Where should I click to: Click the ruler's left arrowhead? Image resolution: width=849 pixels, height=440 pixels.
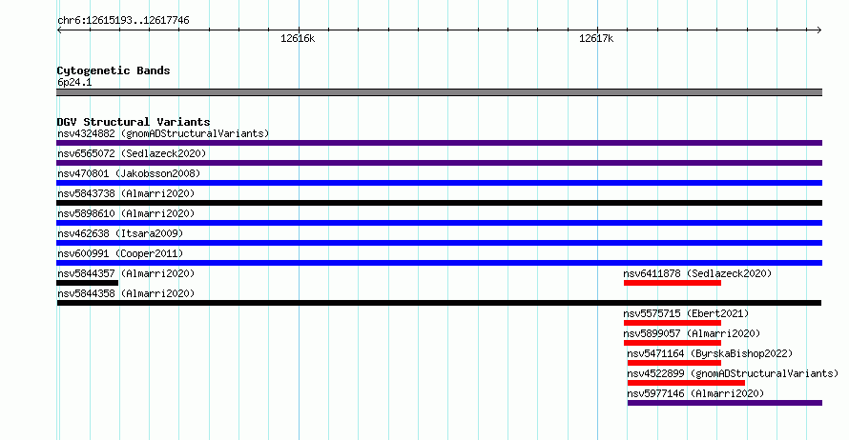(x=59, y=30)
